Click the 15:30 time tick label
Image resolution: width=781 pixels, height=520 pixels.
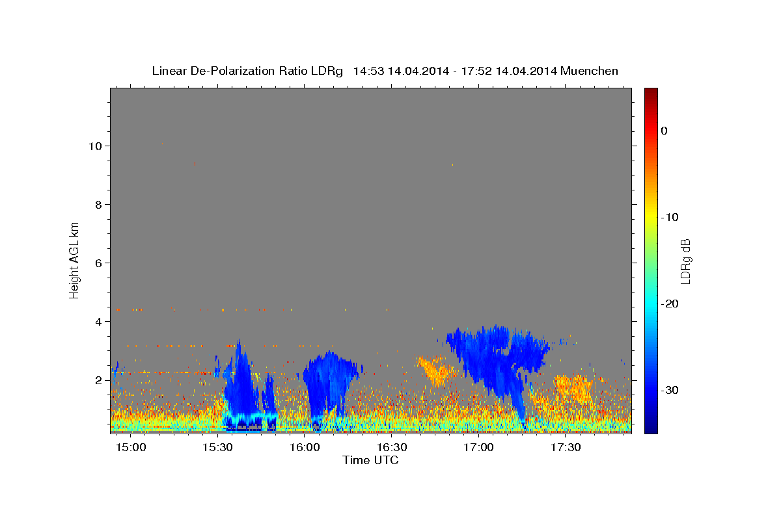(217, 448)
